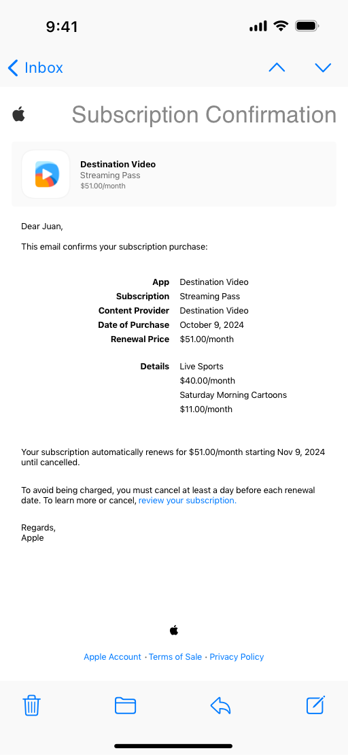The width and height of the screenshot is (348, 755).
Task: Tap the home indicator bar
Action: coord(174,746)
